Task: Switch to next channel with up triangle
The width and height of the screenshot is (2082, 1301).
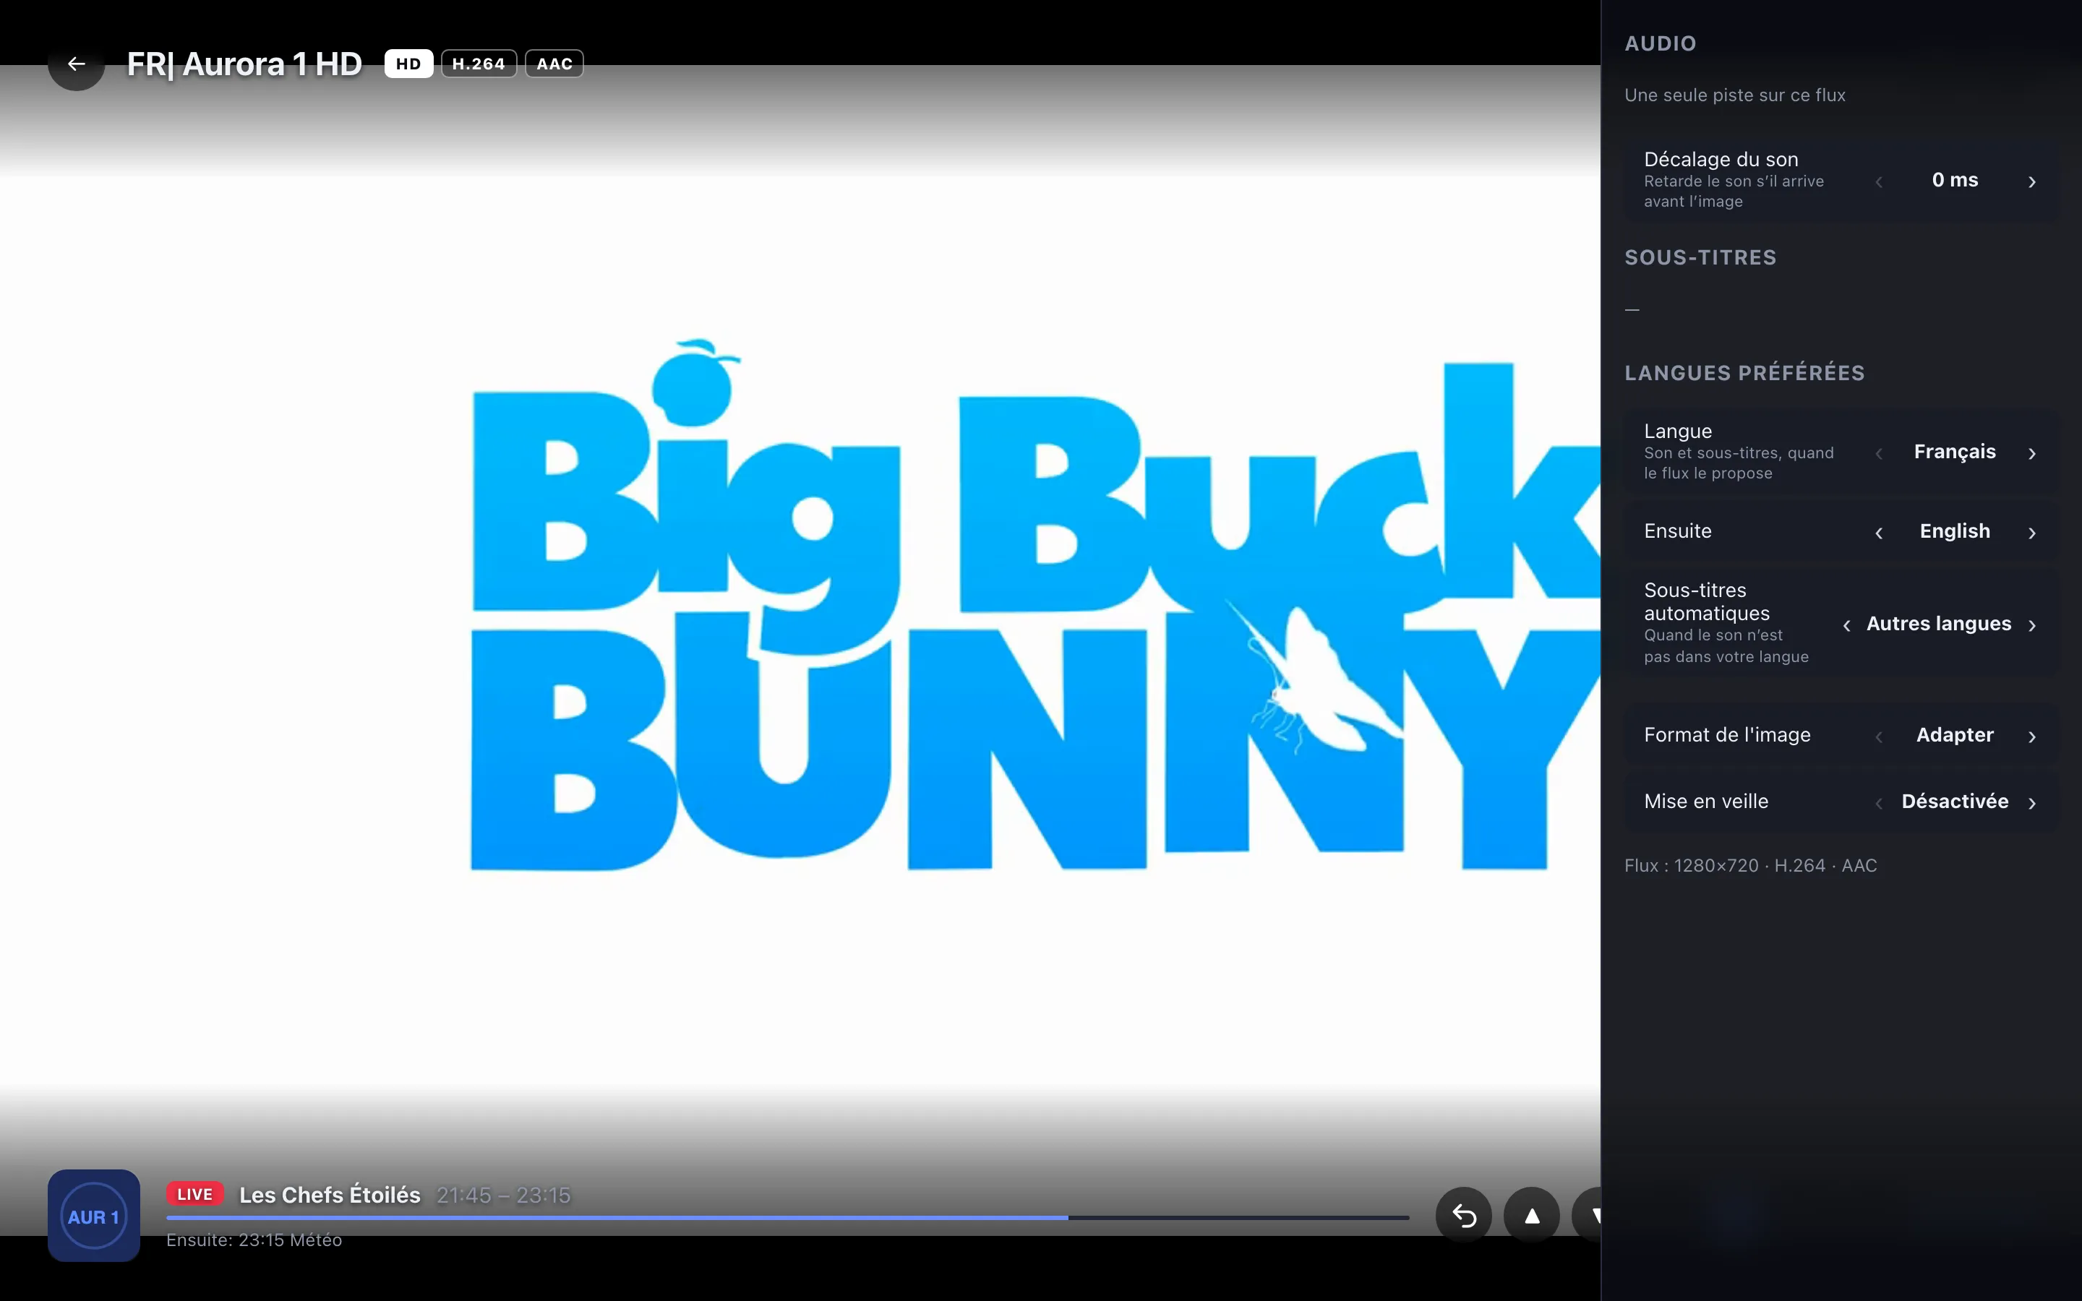Action: point(1531,1215)
